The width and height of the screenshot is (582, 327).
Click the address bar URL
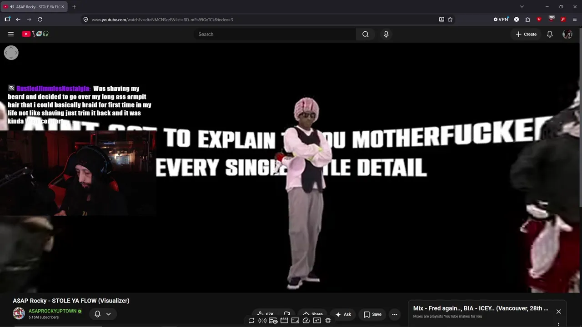point(162,20)
